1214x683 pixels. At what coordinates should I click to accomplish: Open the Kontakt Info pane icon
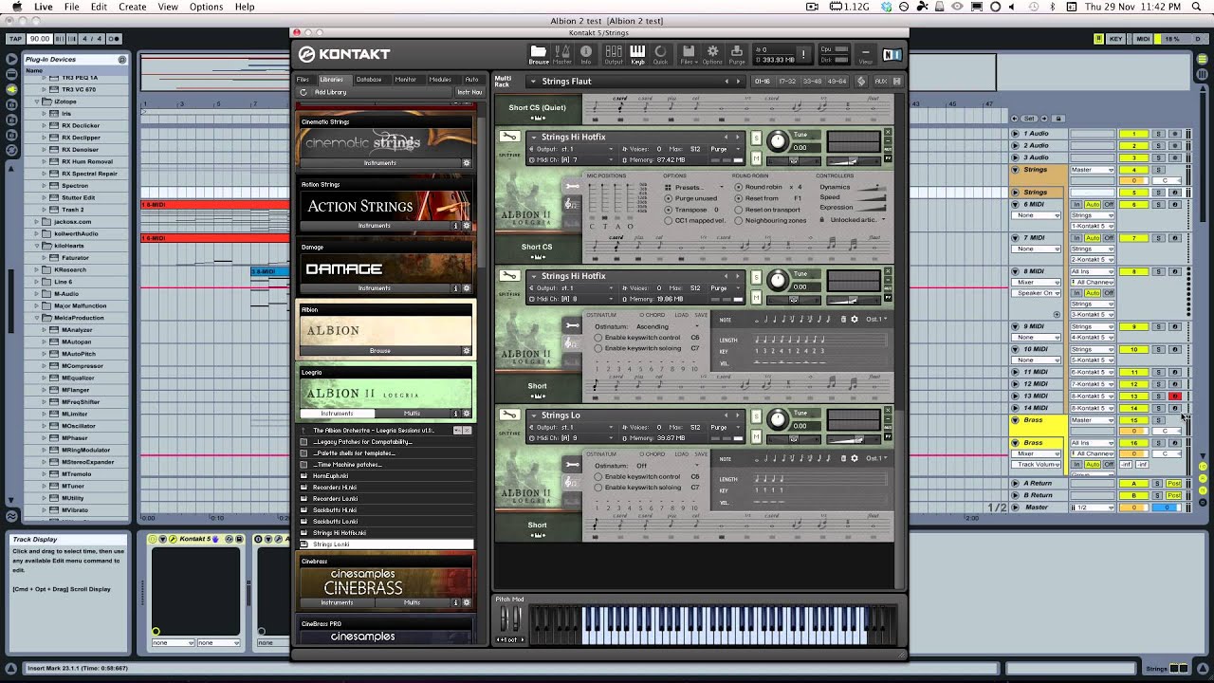(x=586, y=54)
